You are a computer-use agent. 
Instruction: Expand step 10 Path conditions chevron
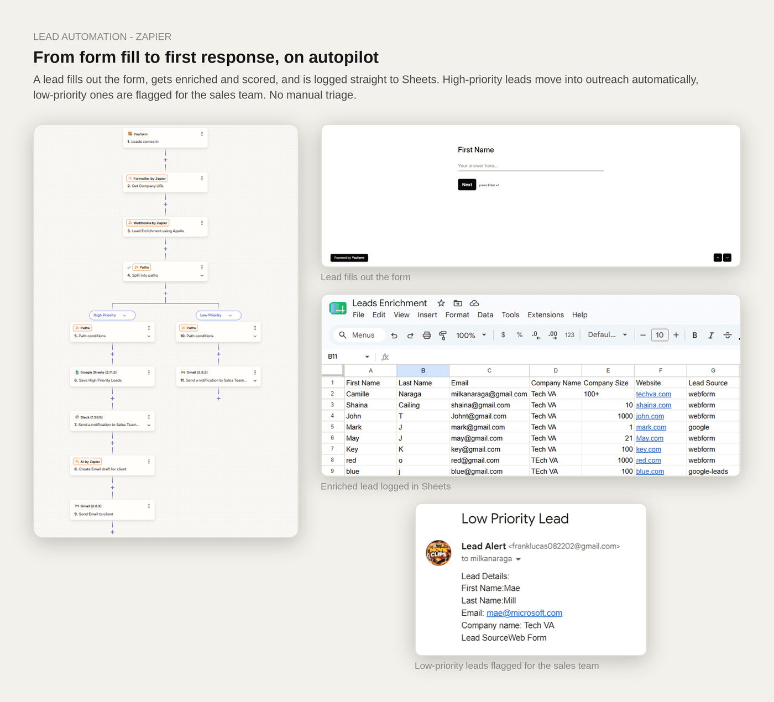[x=255, y=336]
